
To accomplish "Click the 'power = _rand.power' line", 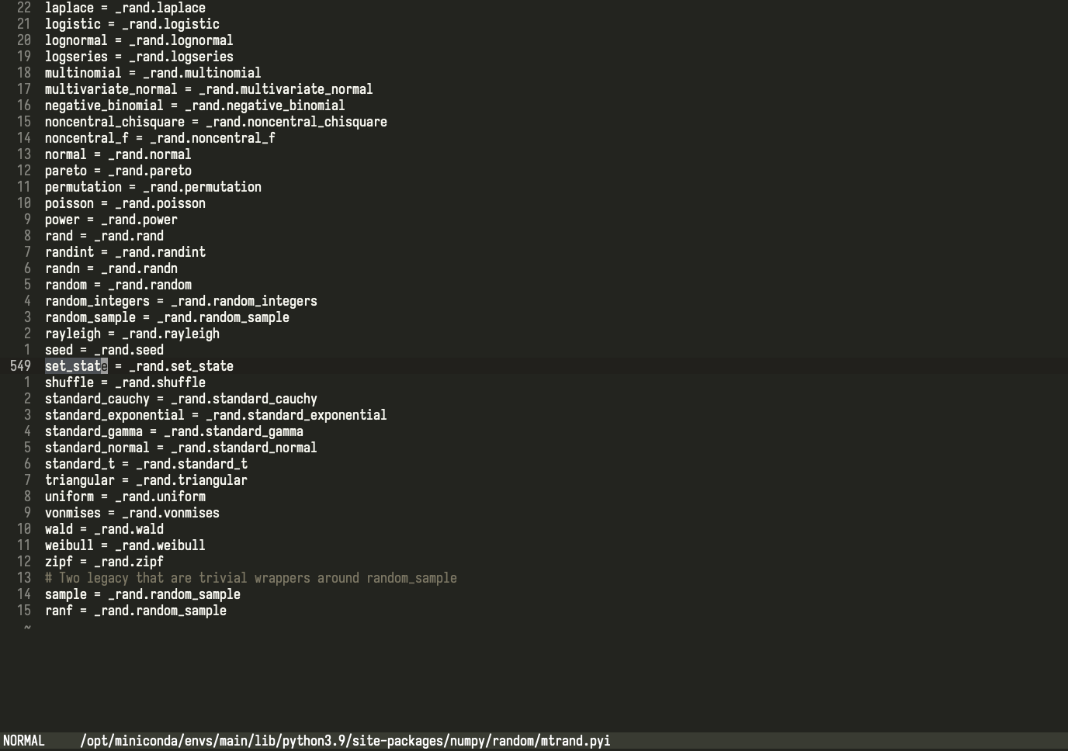I will coord(111,220).
